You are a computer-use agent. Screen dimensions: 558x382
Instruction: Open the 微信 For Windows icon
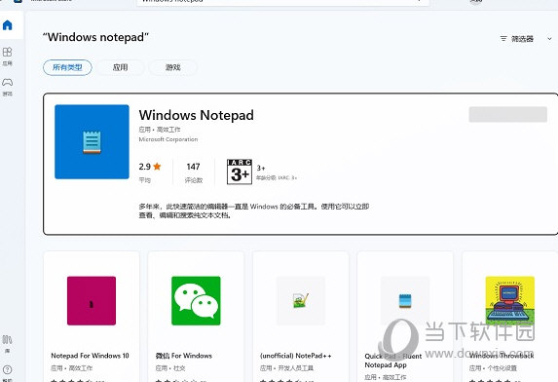click(196, 300)
